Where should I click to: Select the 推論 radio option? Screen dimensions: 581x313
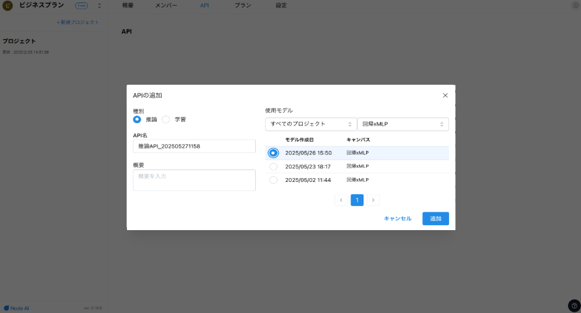coord(137,119)
